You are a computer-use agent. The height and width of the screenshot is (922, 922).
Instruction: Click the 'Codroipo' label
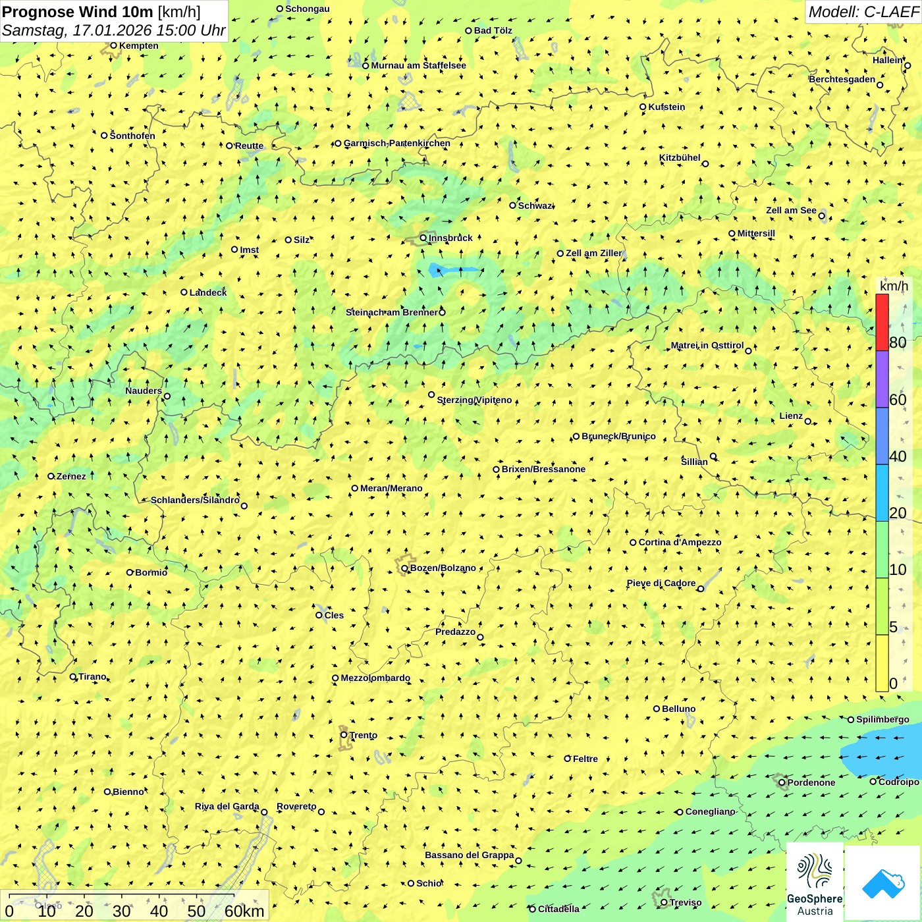click(x=899, y=782)
